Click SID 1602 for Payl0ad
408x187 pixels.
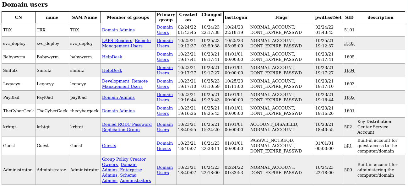(349, 98)
